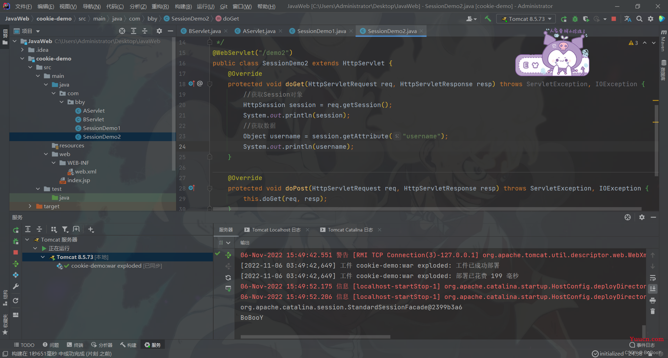Collapse the bby package
Screen dimensions: 668x358
tap(61, 102)
